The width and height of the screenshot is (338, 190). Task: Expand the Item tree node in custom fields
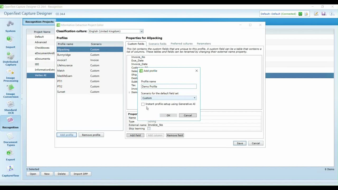(x=129, y=92)
